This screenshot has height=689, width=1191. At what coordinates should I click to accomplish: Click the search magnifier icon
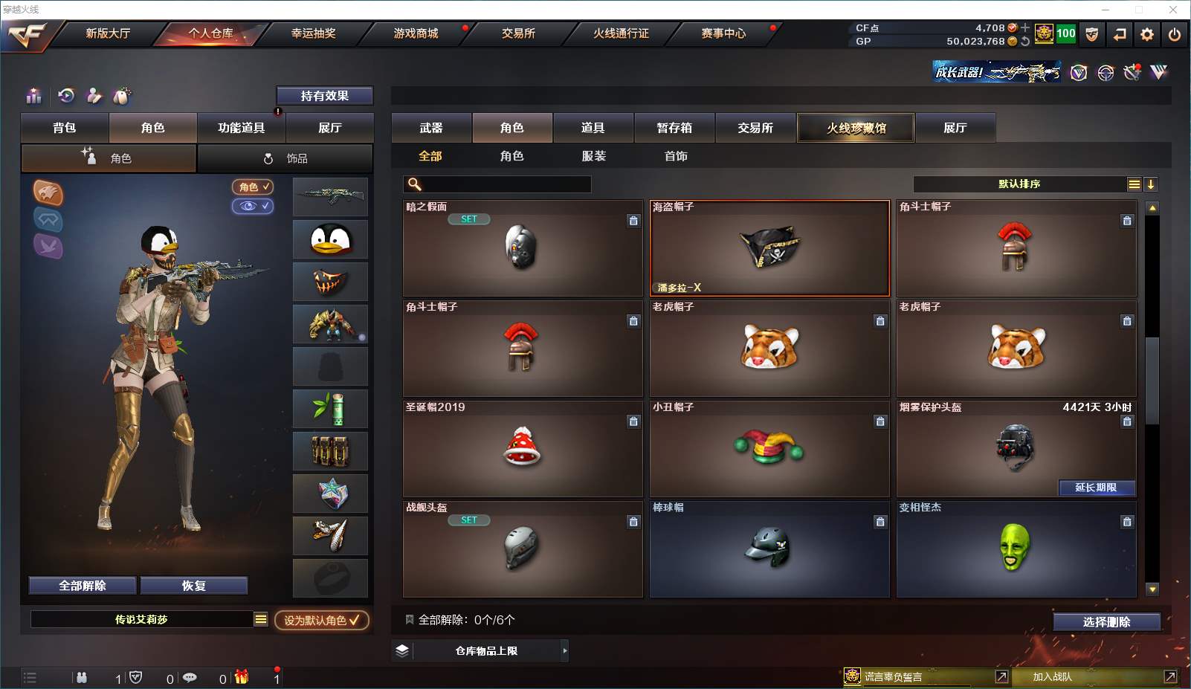coord(415,184)
